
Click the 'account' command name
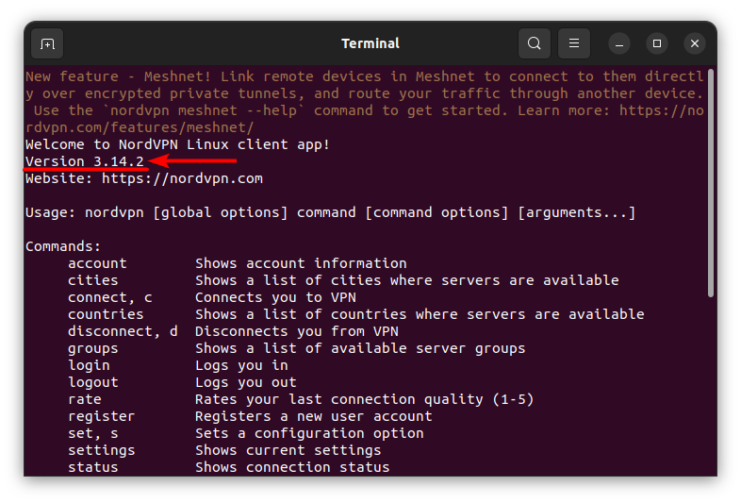coord(97,263)
